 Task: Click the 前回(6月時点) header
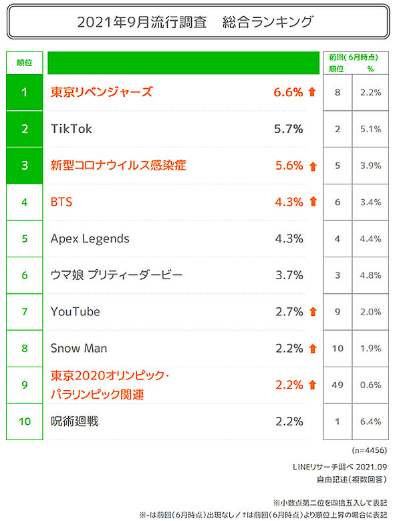pyautogui.click(x=354, y=57)
